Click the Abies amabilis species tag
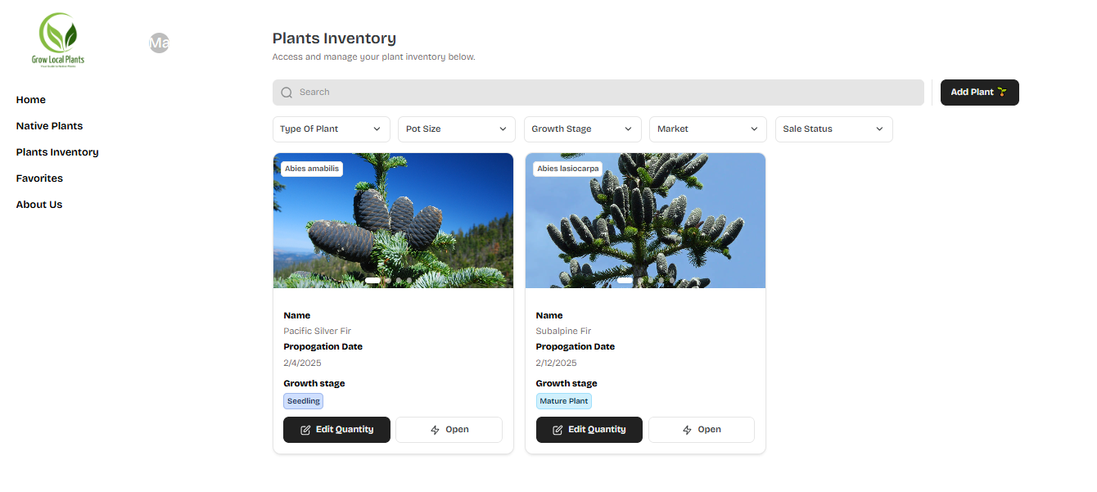The width and height of the screenshot is (1097, 492). tap(311, 168)
